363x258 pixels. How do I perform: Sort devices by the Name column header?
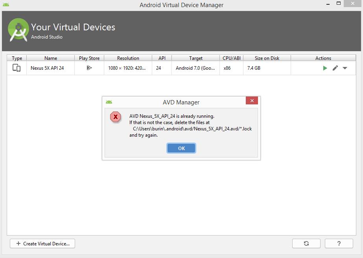(x=51, y=58)
